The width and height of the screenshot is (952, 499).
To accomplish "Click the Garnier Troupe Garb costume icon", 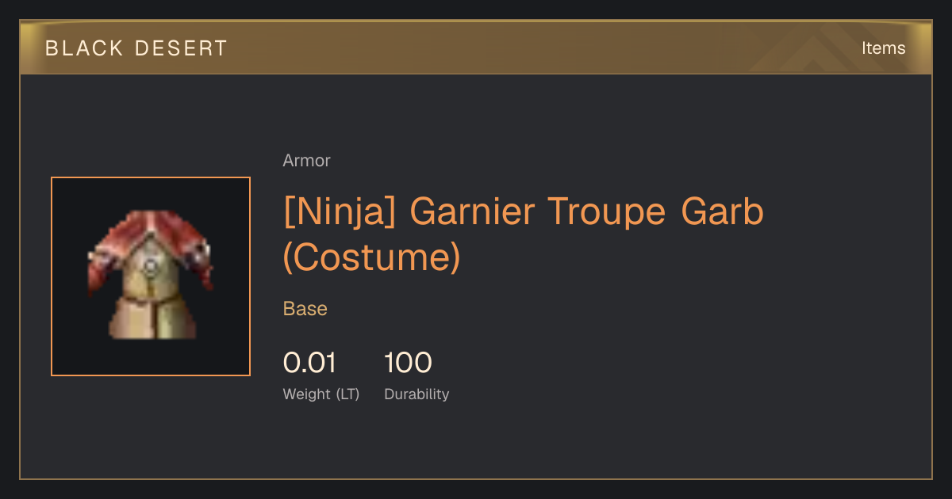I will click(x=151, y=276).
